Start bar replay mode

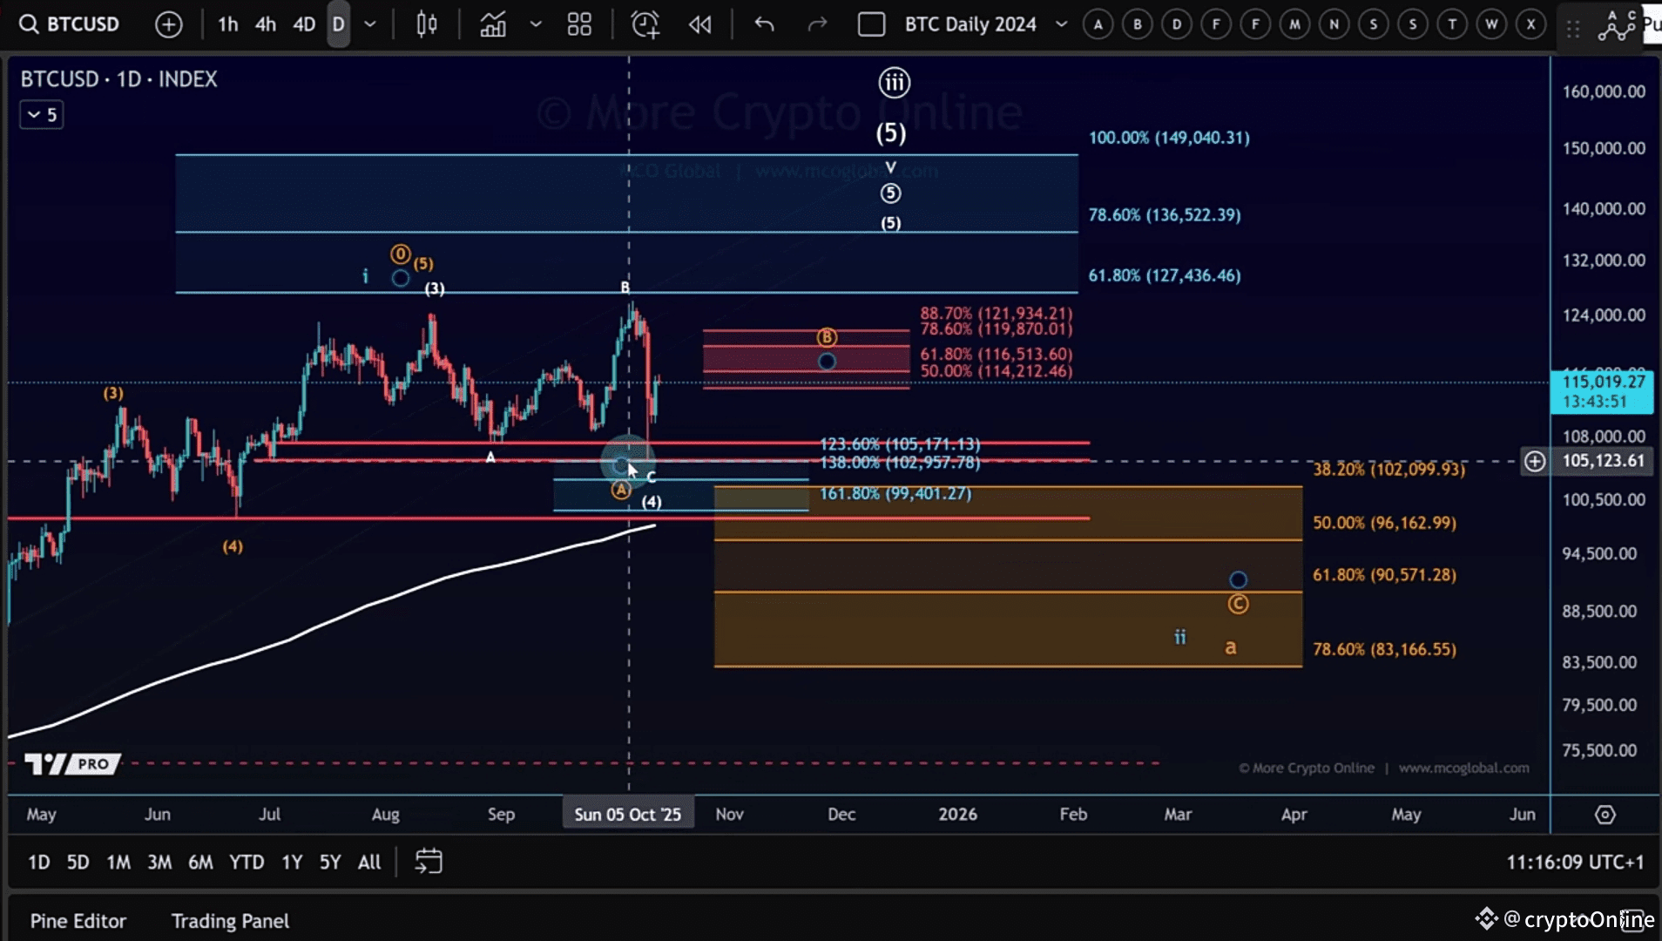[700, 24]
